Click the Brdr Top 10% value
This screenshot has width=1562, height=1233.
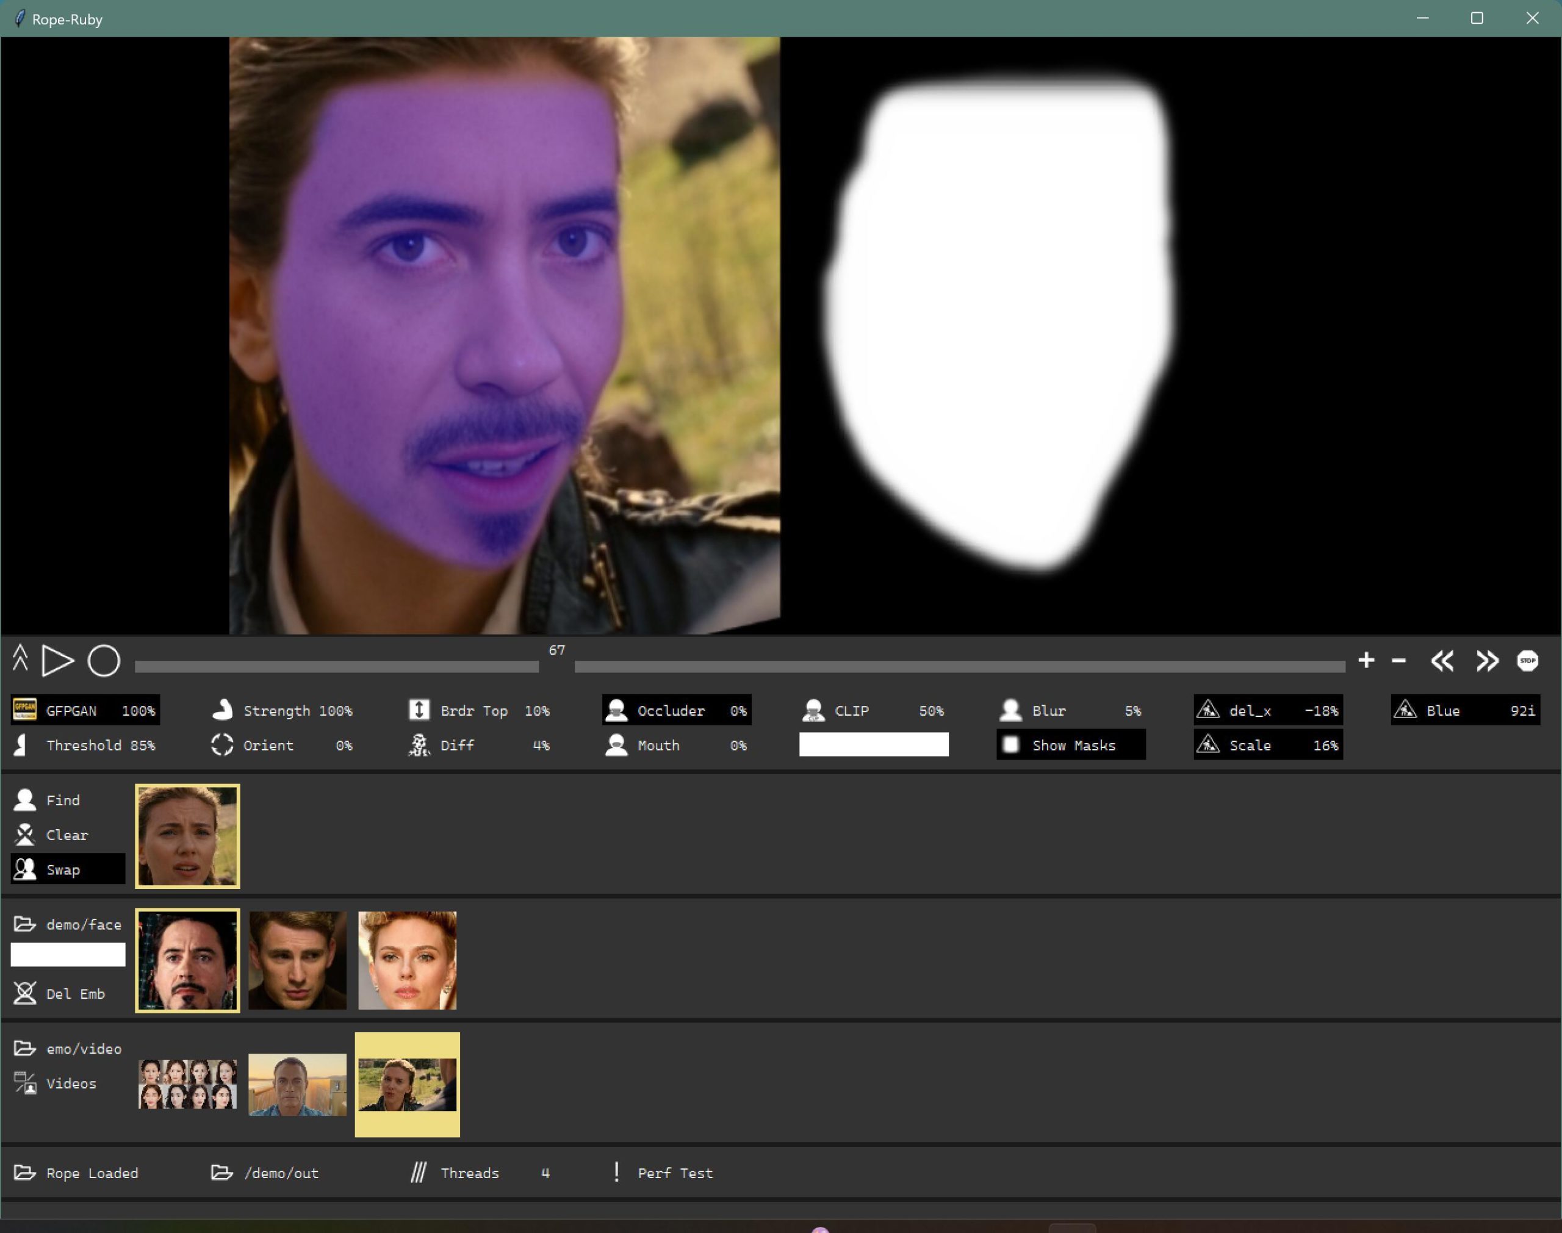pos(537,711)
